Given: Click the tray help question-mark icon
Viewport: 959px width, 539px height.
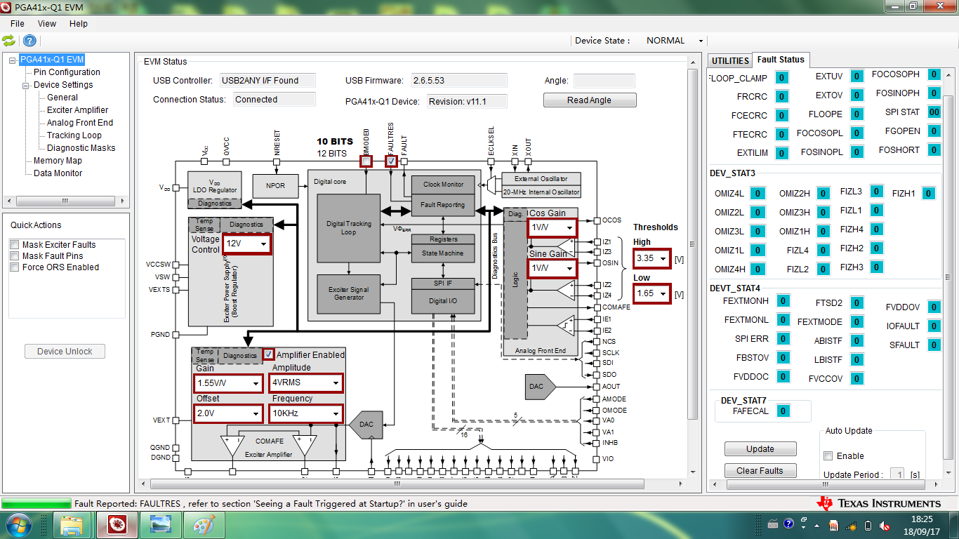Looking at the screenshot, I should pos(788,524).
